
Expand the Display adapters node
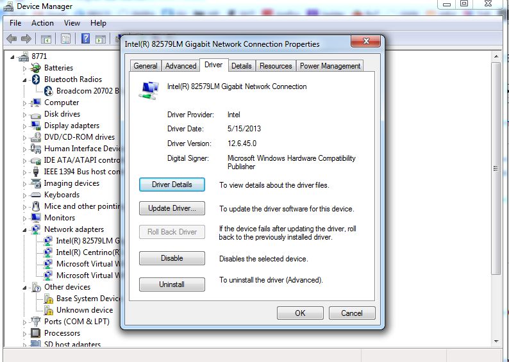[24, 126]
